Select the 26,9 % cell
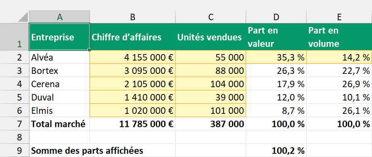The image size is (372, 157). pyautogui.click(x=339, y=84)
